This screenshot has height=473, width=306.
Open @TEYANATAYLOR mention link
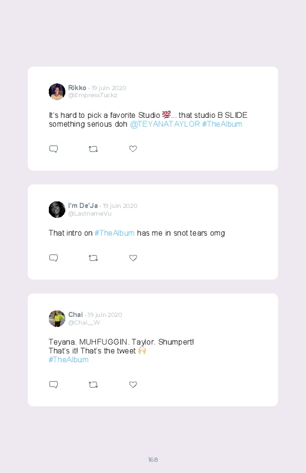[x=165, y=124]
